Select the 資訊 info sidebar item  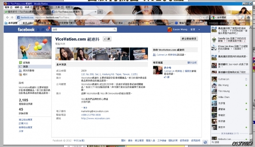35,67
